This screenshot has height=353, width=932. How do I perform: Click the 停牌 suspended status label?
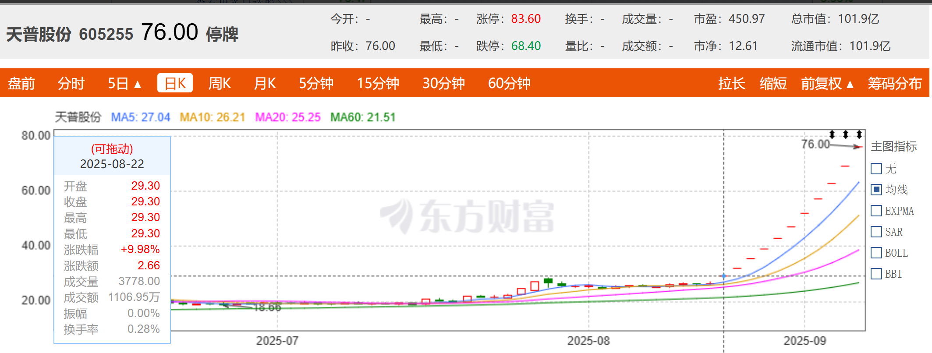[x=222, y=34]
